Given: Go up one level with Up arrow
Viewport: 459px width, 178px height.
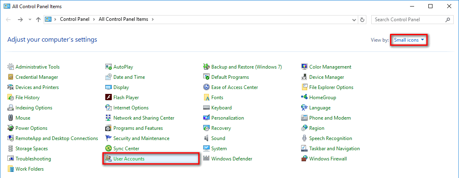Looking at the screenshot, I should pyautogui.click(x=38, y=20).
